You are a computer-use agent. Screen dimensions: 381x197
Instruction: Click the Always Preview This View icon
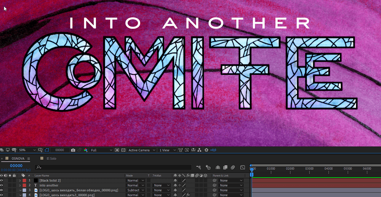2,150
